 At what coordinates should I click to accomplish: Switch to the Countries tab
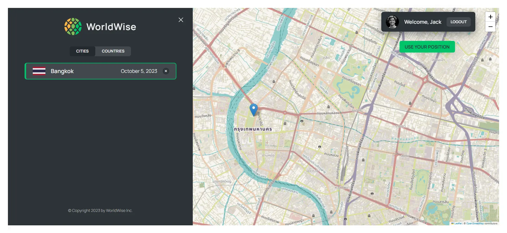(x=113, y=51)
